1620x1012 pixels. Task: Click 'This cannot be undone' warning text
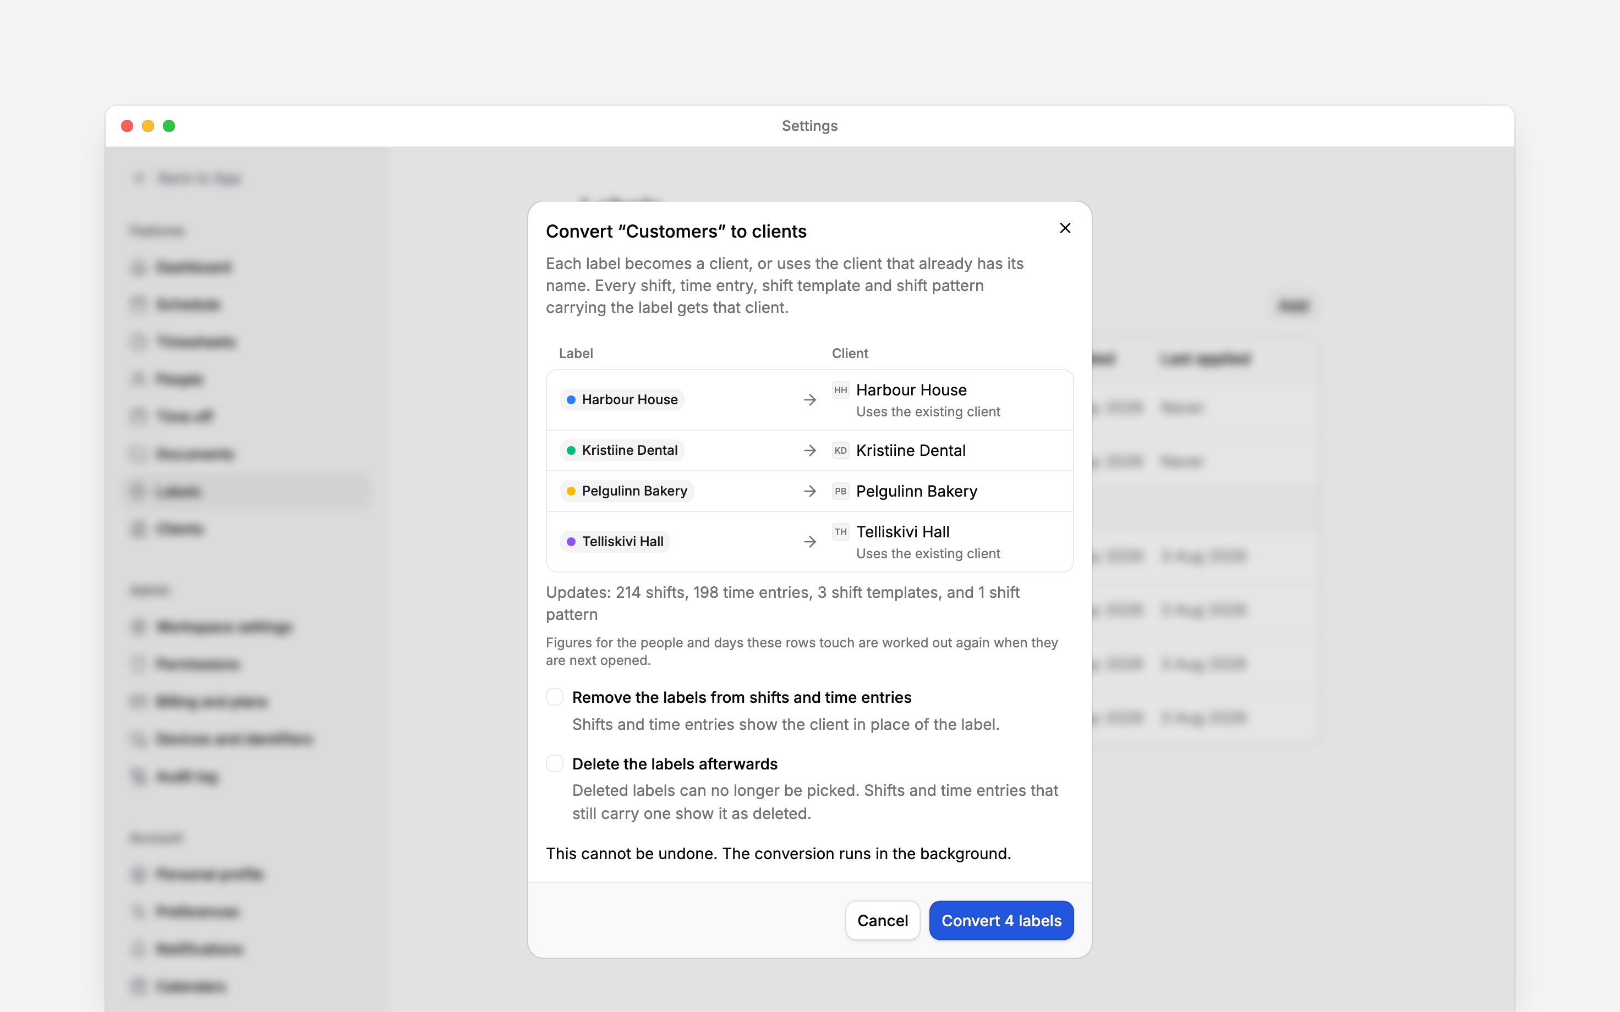click(x=778, y=854)
